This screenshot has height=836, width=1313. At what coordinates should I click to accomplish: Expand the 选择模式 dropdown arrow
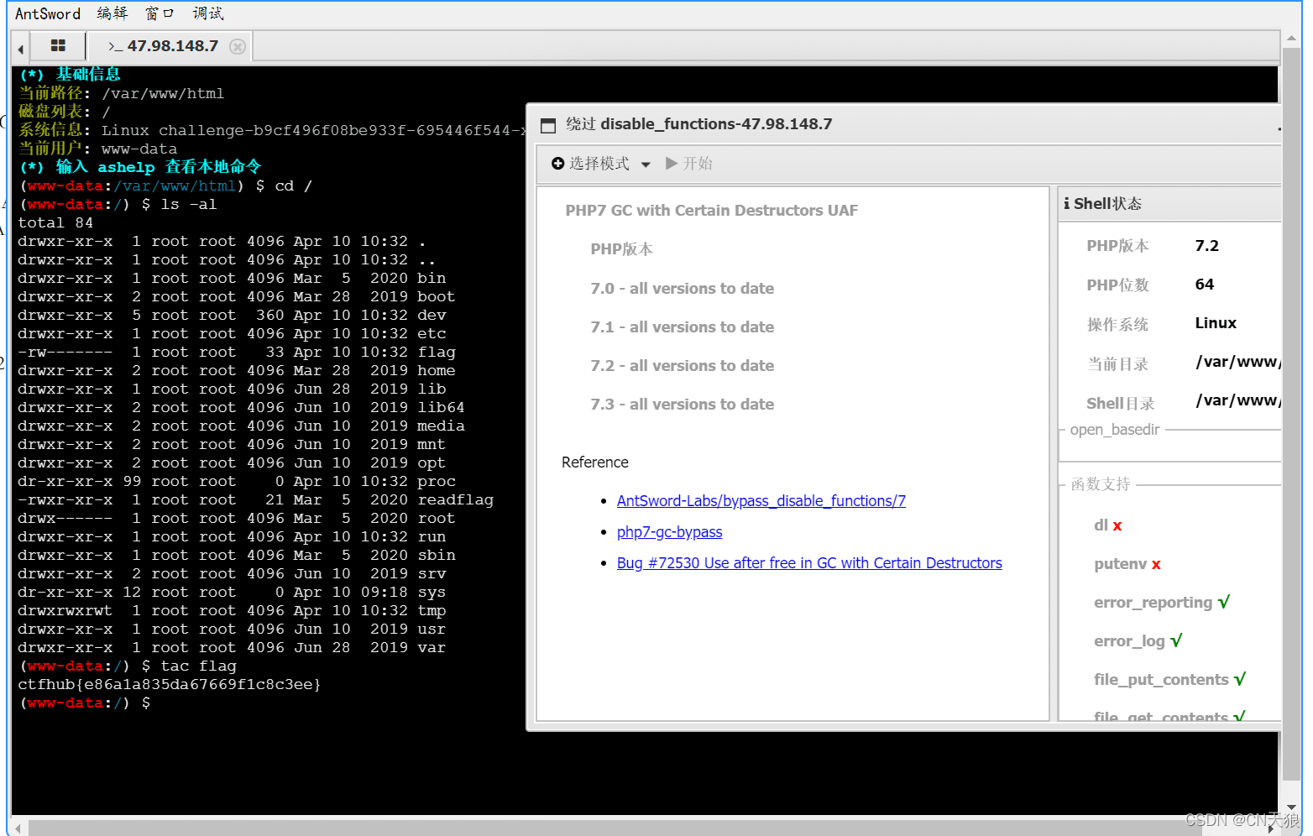[x=646, y=165]
